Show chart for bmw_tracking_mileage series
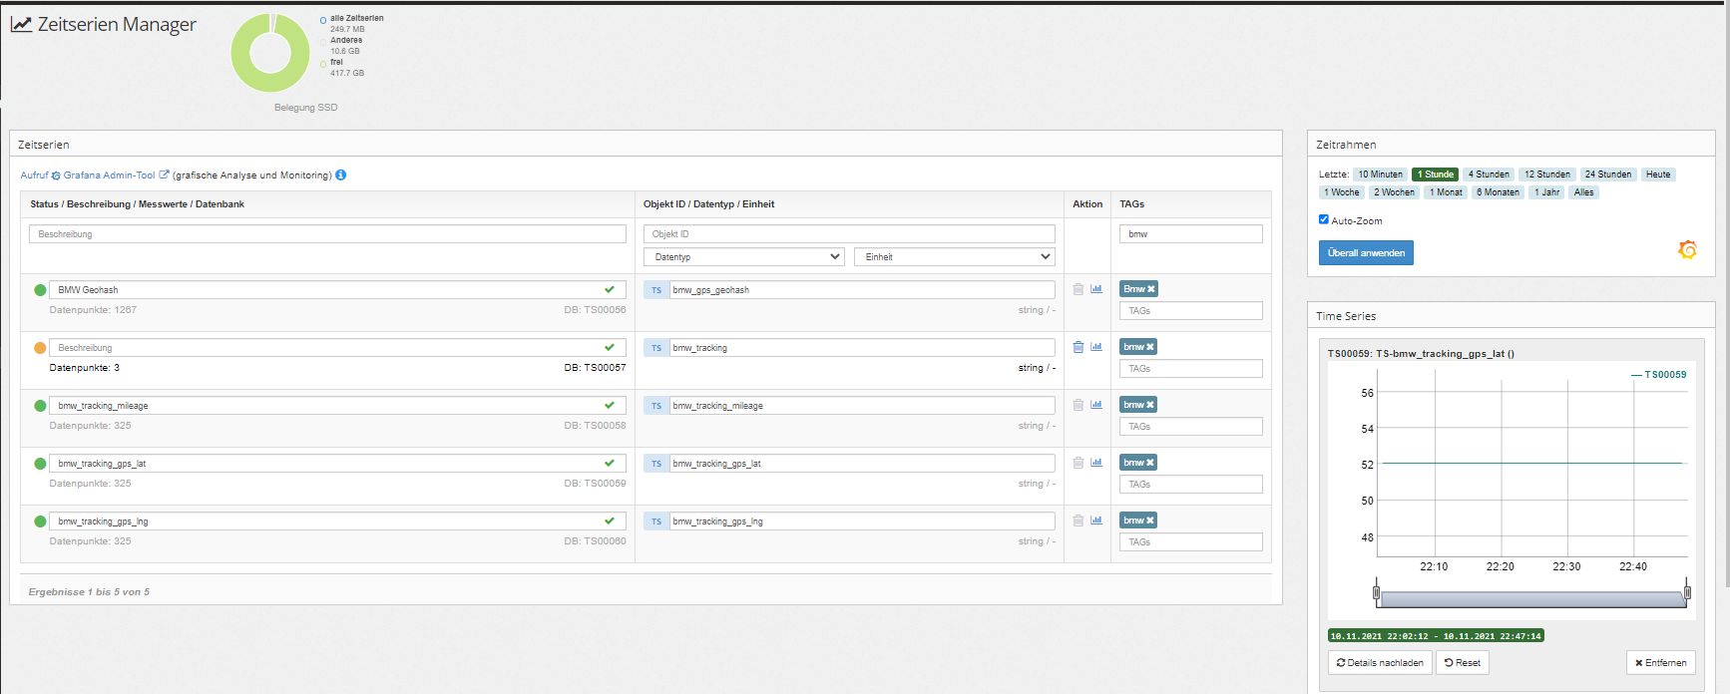 coord(1096,405)
